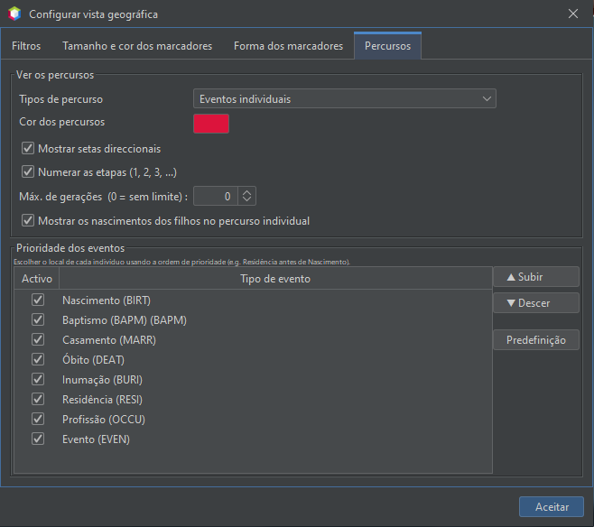Confirm settings with Aceitar button
The height and width of the screenshot is (527, 594).
pos(552,506)
